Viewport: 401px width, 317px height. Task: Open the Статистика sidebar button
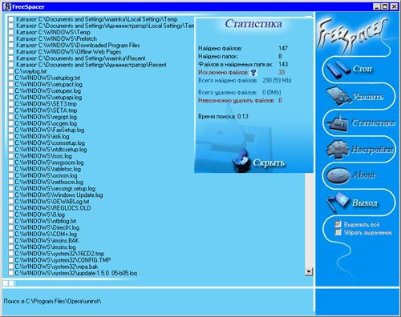tap(373, 122)
